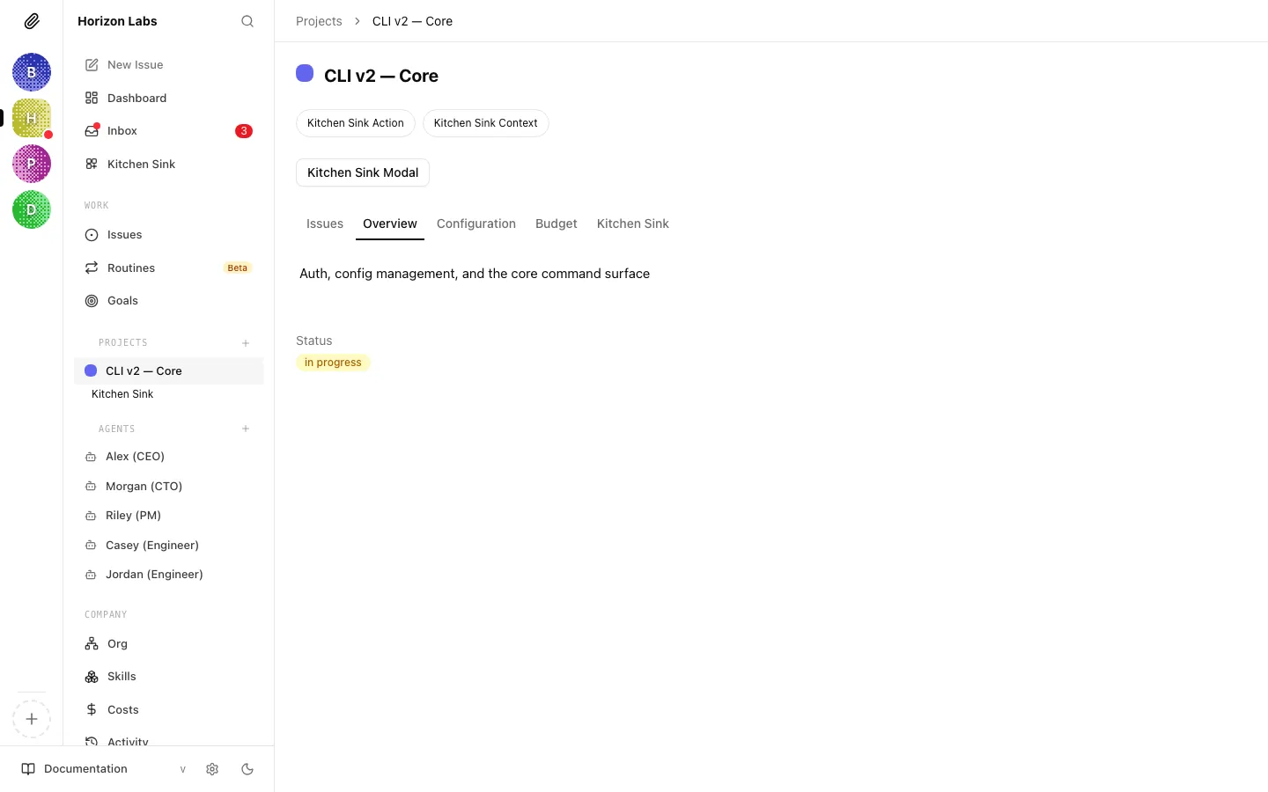Screen dimensions: 1268x792
Task: Click the Costs dollar sign icon
Action: pyautogui.click(x=92, y=710)
